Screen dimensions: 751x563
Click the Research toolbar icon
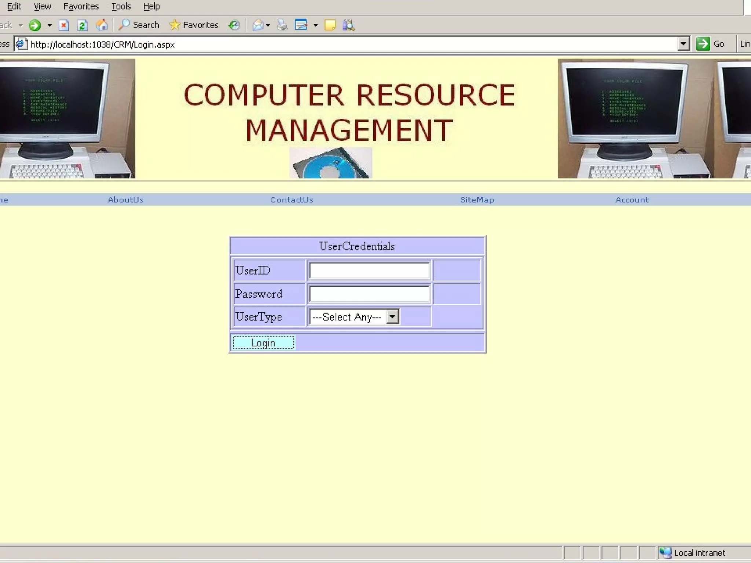point(348,25)
